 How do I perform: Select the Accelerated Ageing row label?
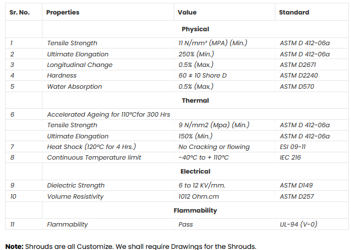(108, 114)
